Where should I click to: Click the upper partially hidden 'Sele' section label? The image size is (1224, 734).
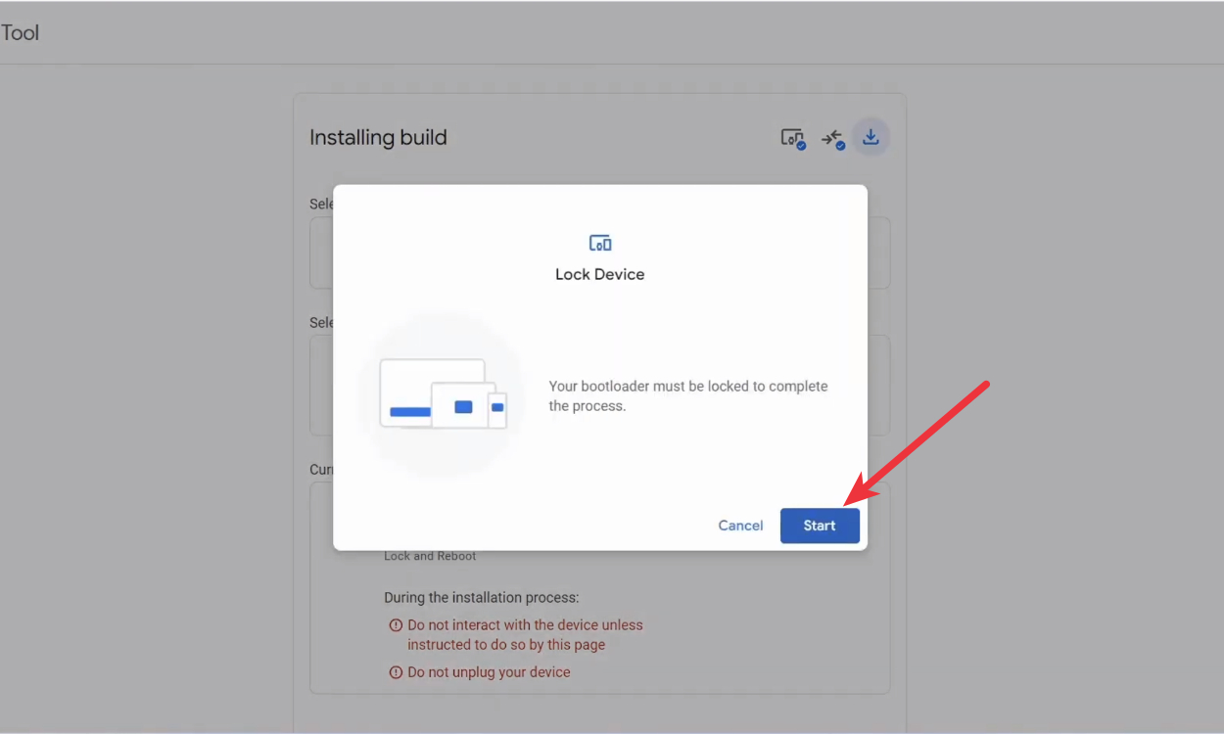point(322,205)
